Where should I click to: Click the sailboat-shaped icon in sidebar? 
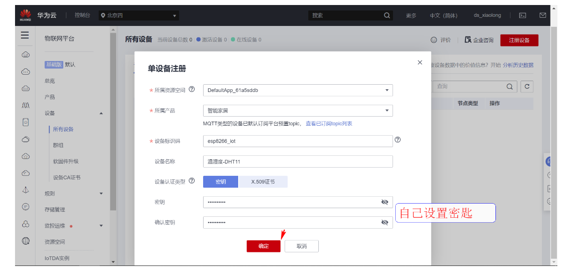pos(26,190)
